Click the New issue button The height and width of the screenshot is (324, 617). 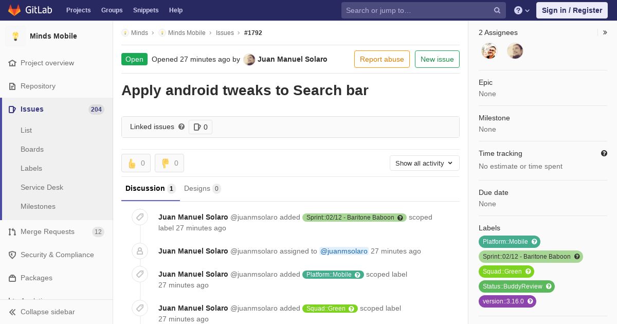point(437,59)
